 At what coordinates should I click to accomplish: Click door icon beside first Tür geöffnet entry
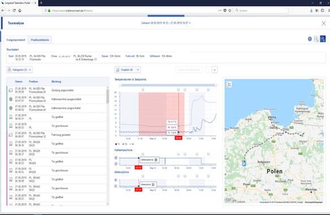[x=11, y=117]
